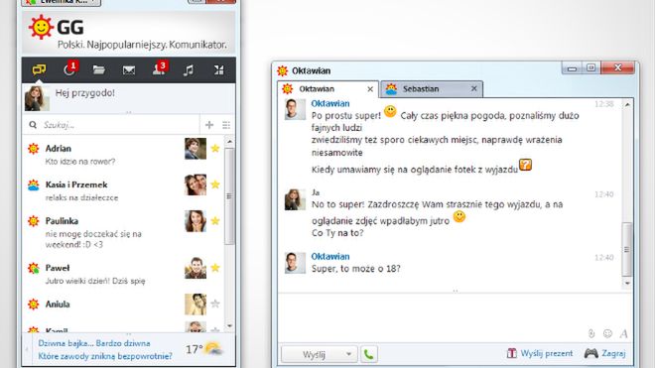Open the folder icon in GG toolbar
655x368 pixels.
(99, 69)
